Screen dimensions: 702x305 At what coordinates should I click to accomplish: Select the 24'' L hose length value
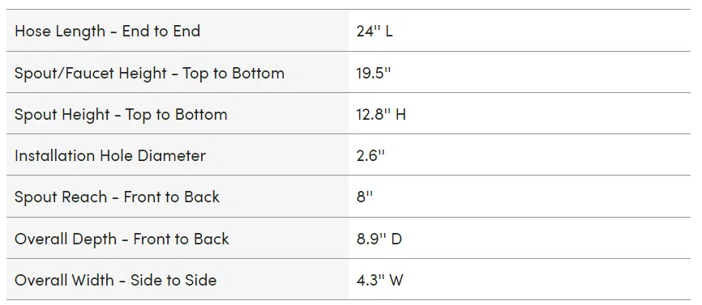(375, 32)
